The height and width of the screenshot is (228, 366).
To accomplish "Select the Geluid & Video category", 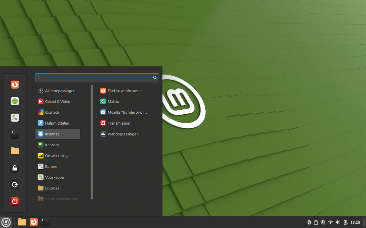I will pyautogui.click(x=57, y=102).
